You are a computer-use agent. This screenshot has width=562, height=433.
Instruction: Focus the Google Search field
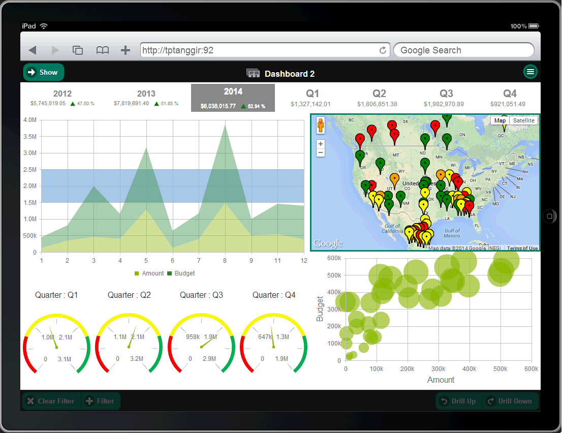coord(463,50)
